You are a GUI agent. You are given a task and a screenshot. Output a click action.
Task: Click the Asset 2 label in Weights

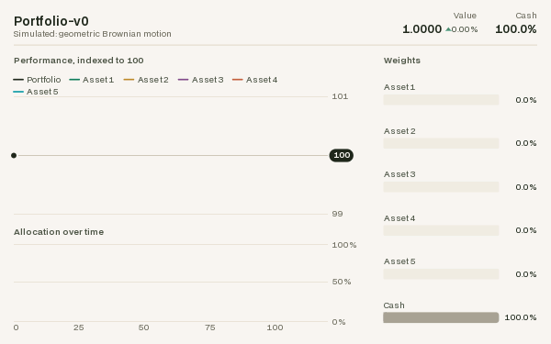399,131
